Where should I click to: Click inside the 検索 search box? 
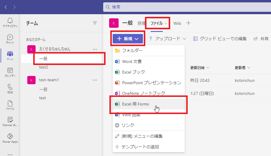[187, 7]
